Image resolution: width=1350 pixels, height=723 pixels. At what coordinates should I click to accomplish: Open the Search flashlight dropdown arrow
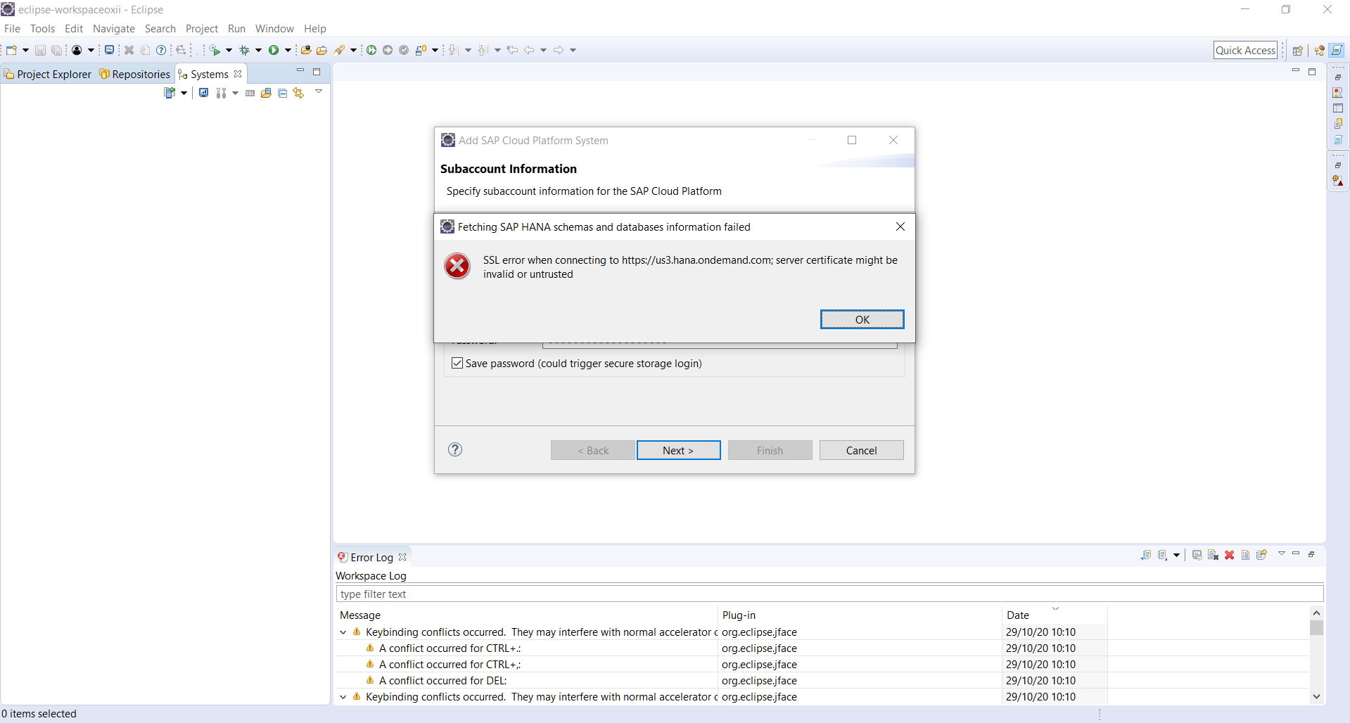353,50
